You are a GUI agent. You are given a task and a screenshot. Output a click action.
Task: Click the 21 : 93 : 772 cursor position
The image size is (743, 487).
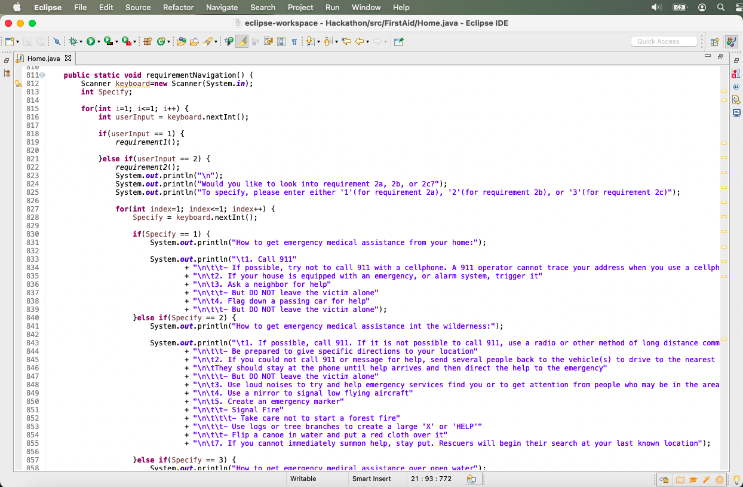tap(431, 479)
